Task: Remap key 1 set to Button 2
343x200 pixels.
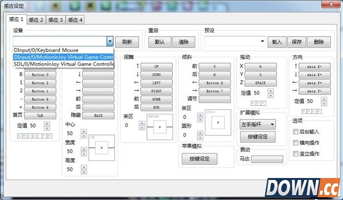Action: coord(40,83)
